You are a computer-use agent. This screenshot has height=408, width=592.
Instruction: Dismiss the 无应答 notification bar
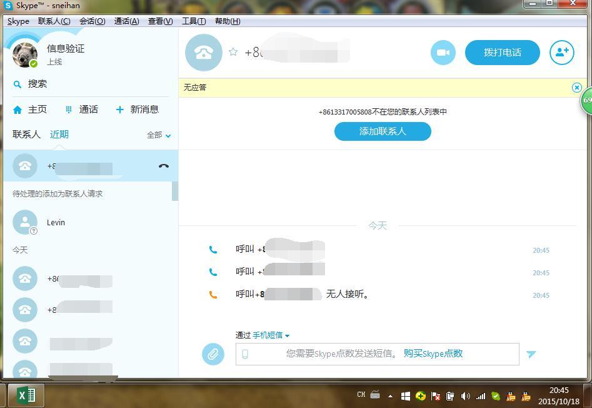(x=576, y=88)
